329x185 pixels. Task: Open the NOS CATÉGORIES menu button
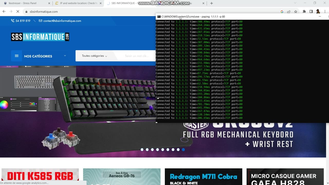[x=40, y=56]
